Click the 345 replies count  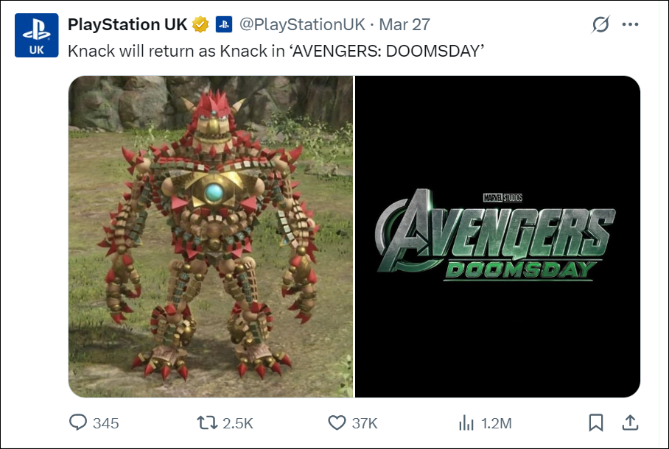coord(106,423)
